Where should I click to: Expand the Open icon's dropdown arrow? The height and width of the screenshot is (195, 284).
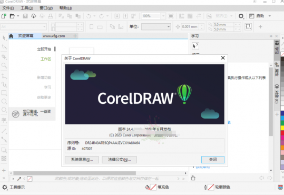pos(18,16)
